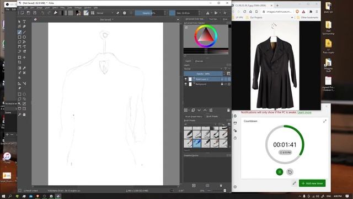Open the brush preset tag filter dropdown
The width and height of the screenshot is (353, 199).
(200, 124)
